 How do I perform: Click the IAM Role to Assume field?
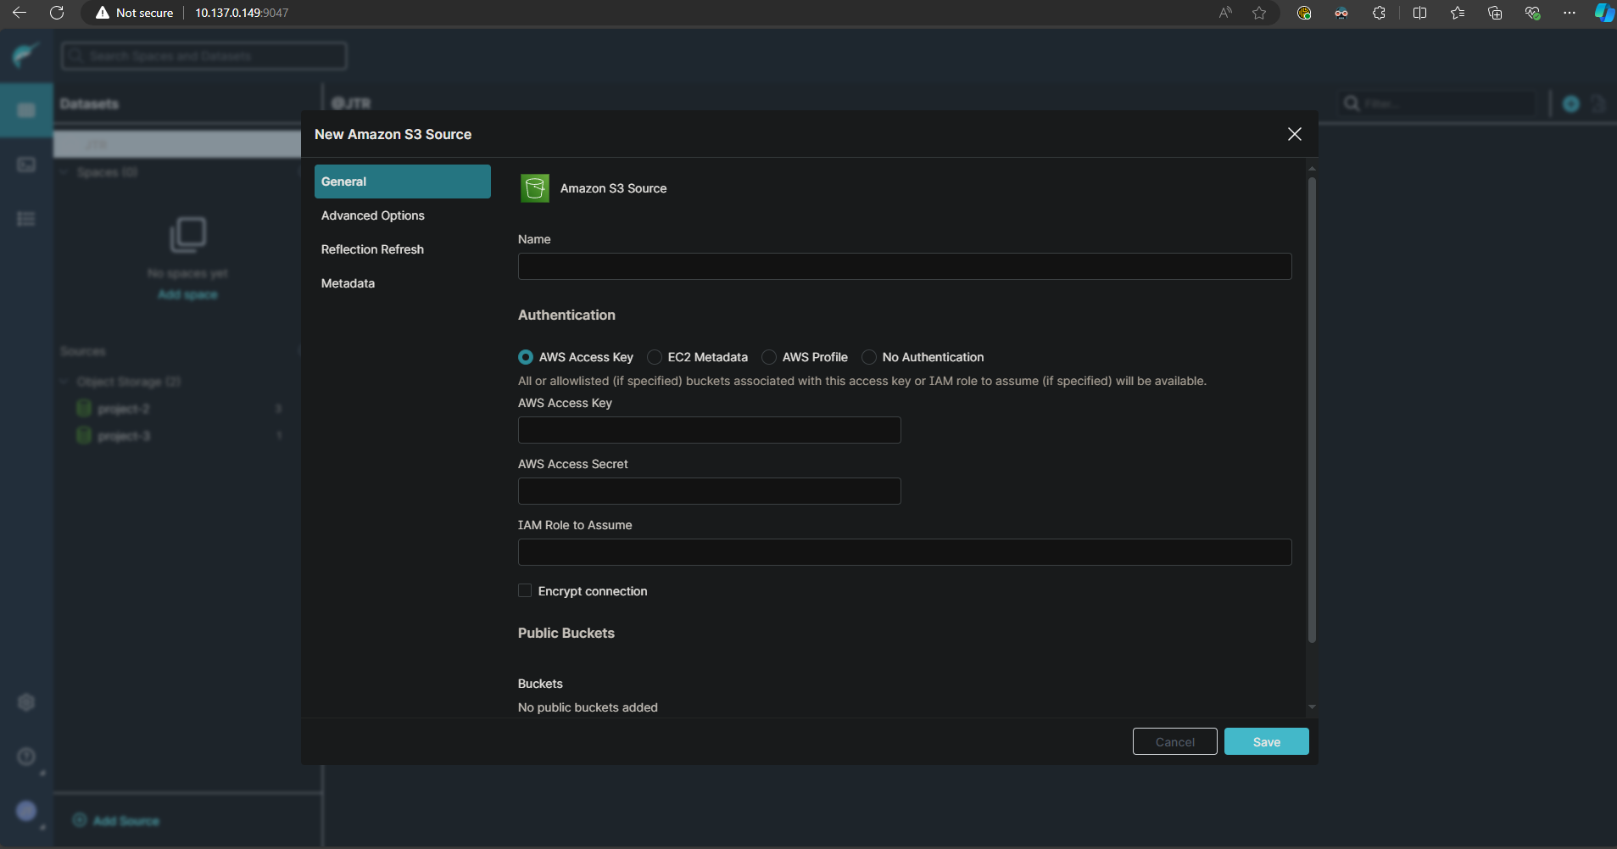click(x=905, y=552)
